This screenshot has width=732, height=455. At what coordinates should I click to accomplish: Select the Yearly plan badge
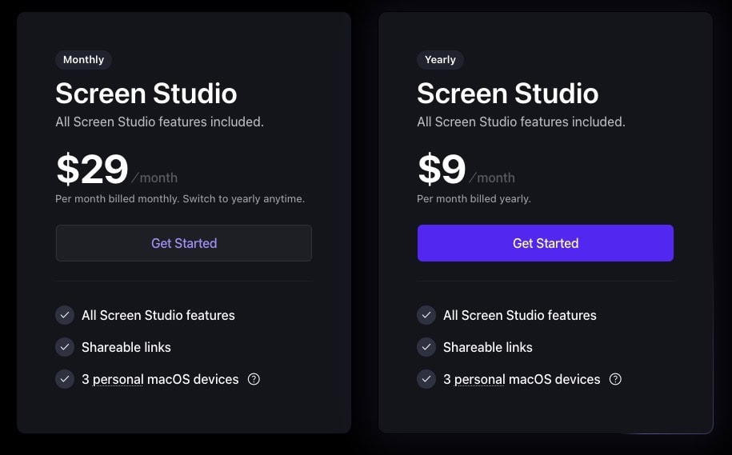point(440,60)
